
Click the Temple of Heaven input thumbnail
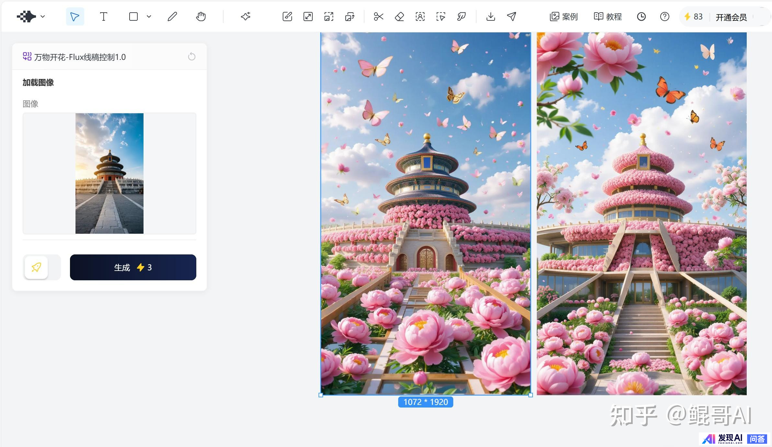109,173
